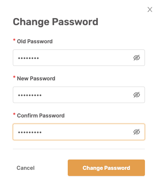This screenshot has width=159, height=183.
Task: Place cursor on the Confirm Password masked dots
Action: [x=30, y=132]
